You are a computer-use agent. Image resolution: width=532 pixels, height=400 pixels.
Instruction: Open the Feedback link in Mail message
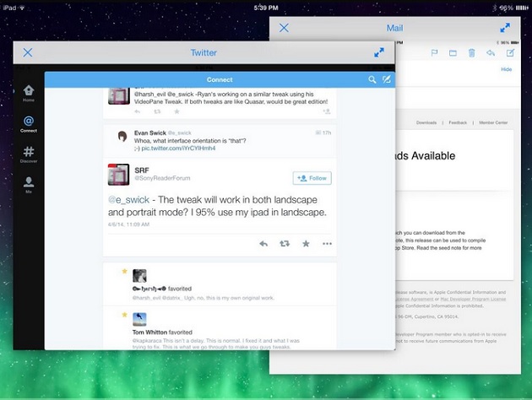tap(458, 122)
